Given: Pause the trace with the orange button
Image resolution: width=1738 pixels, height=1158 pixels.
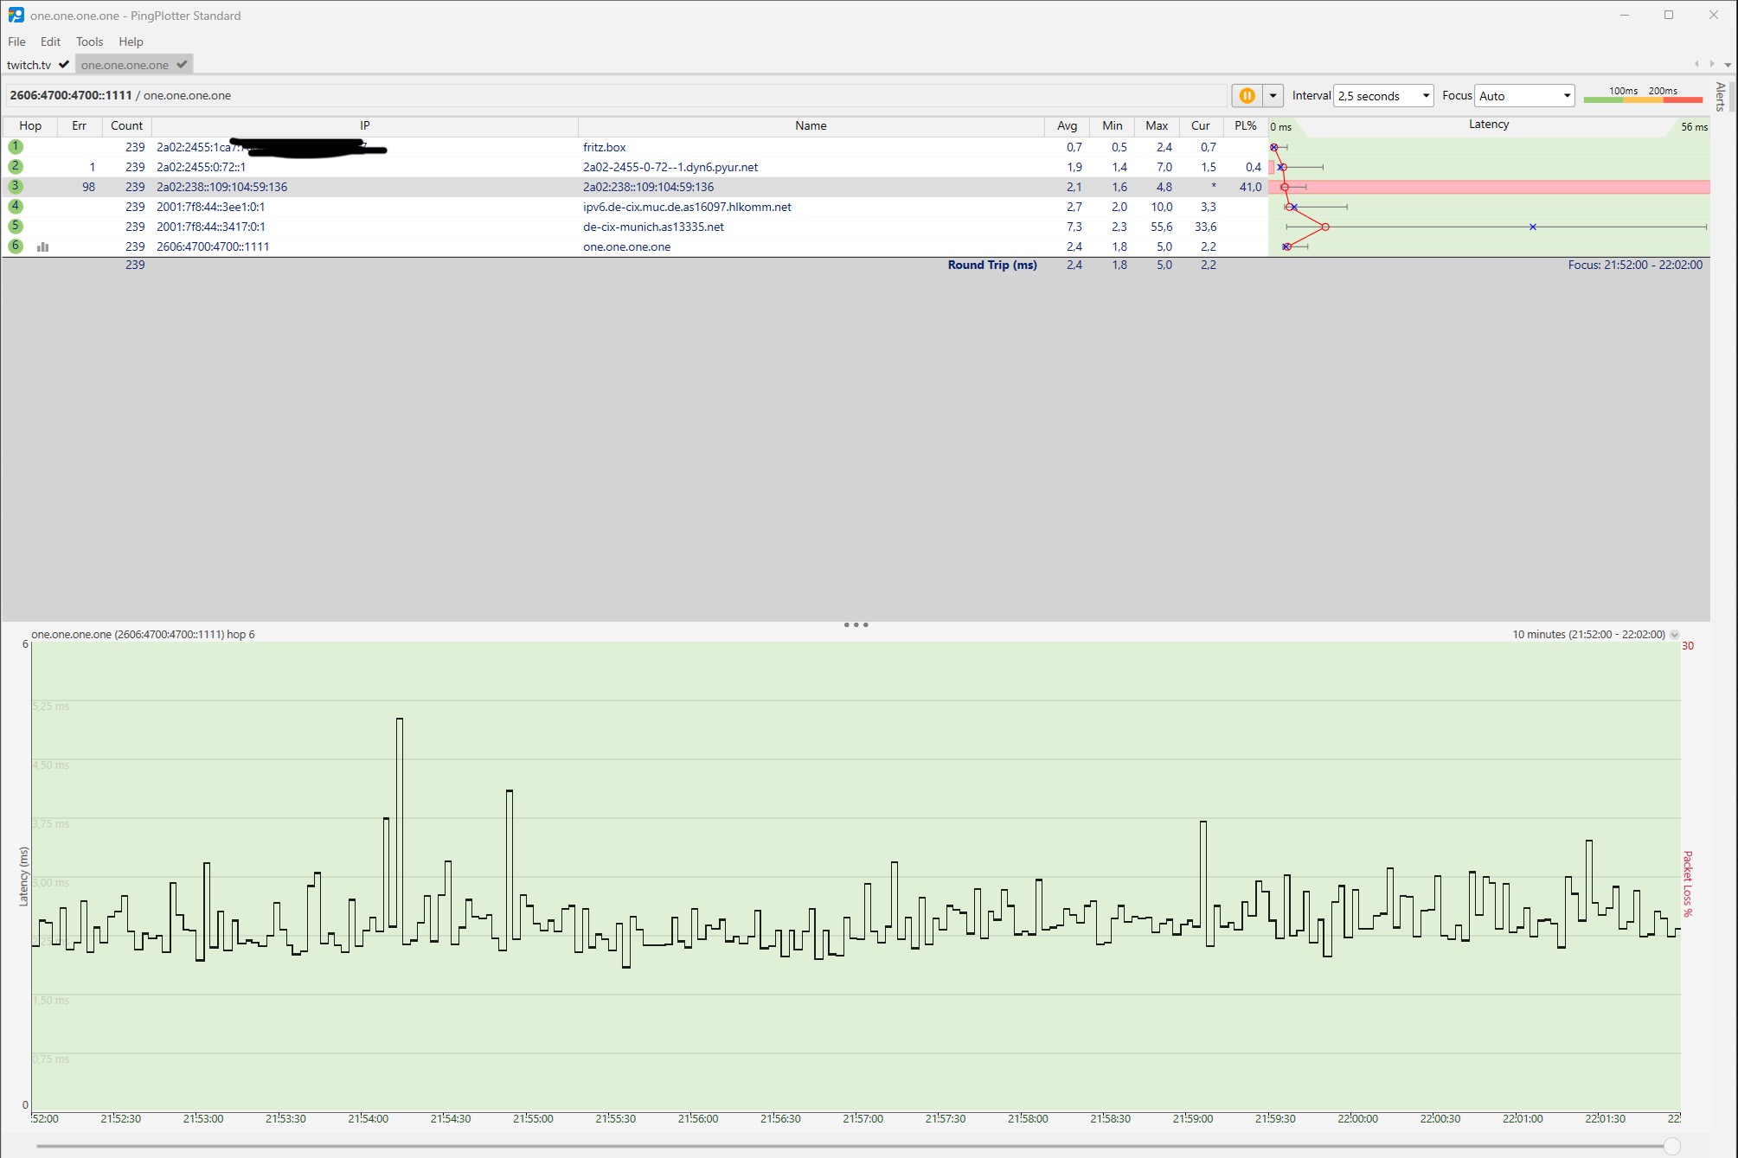Looking at the screenshot, I should point(1247,96).
